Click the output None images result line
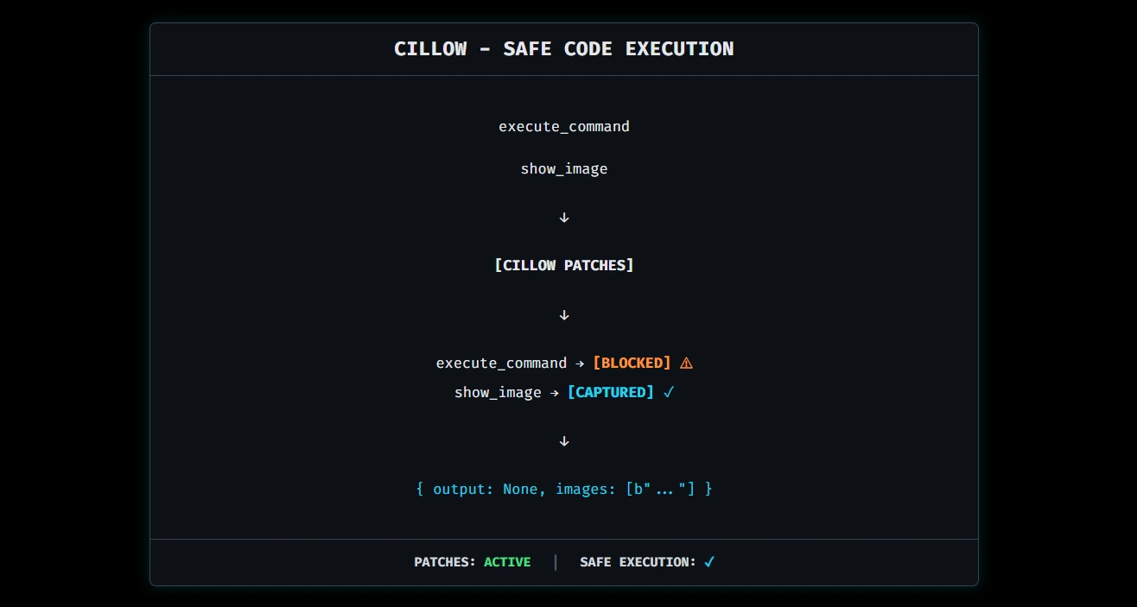Image resolution: width=1137 pixels, height=607 pixels. point(564,490)
